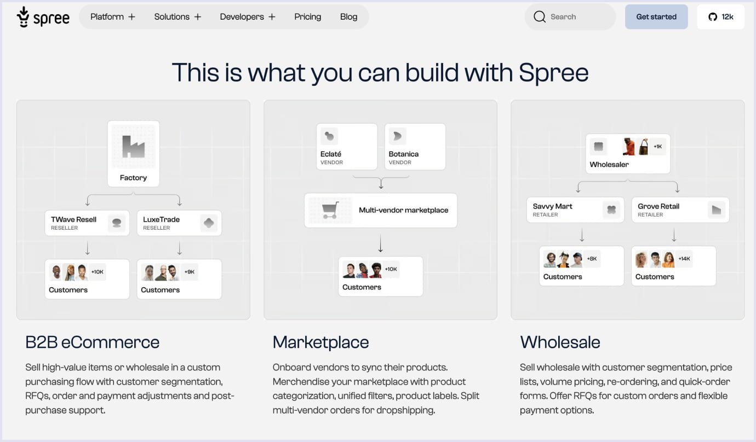This screenshot has height=442, width=756.
Task: Click the Grove Retail retailer name
Action: pos(658,206)
